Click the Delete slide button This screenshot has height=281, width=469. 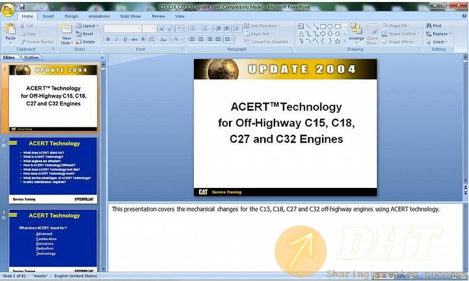click(x=85, y=42)
